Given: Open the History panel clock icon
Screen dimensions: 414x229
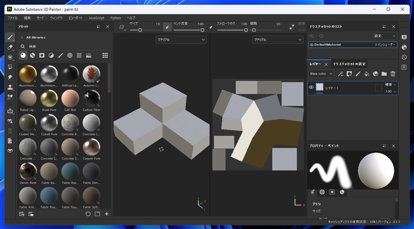Looking at the screenshot, I should (404, 57).
